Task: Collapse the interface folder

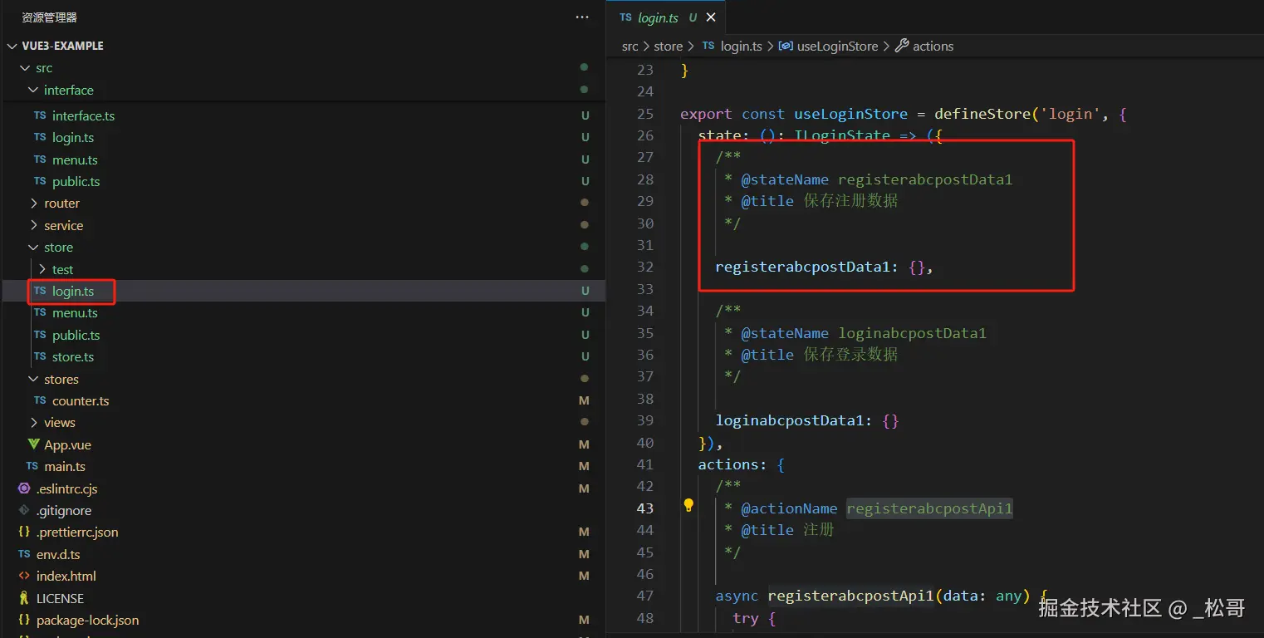Action: (x=33, y=90)
